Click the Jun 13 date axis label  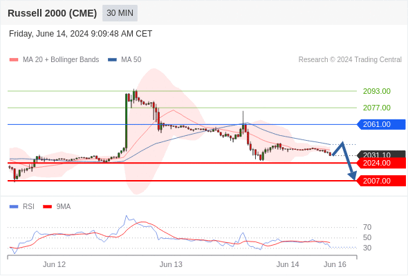[x=171, y=264]
